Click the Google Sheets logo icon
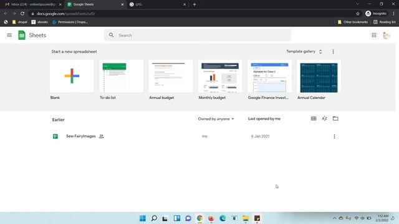The image size is (399, 224). [22, 35]
